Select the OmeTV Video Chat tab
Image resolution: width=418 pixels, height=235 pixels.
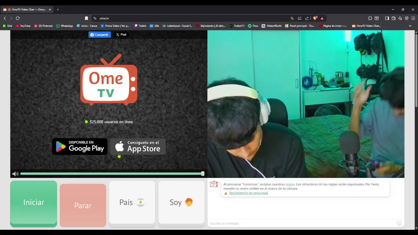(27, 9)
